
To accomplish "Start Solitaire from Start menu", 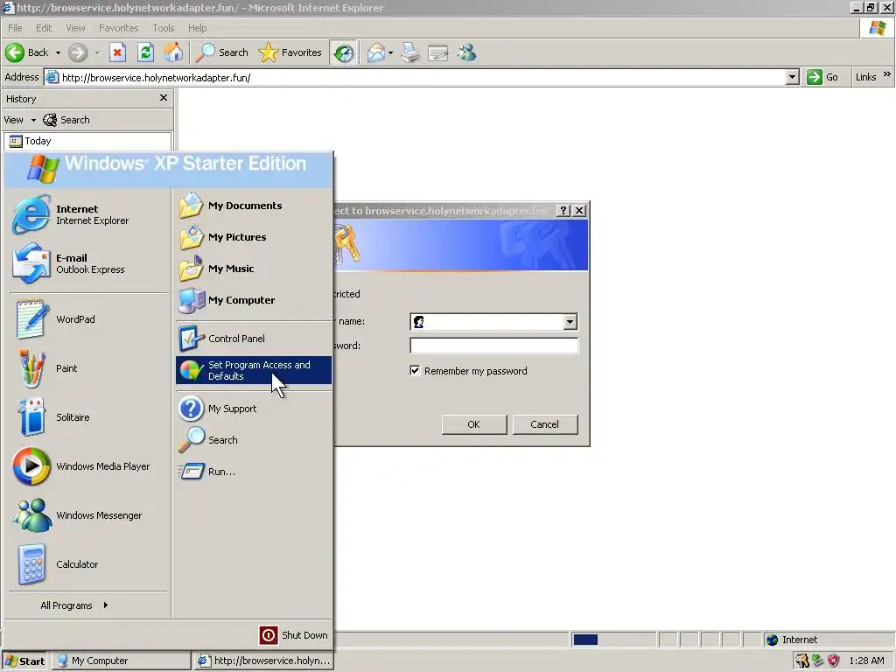I will tap(87, 417).
